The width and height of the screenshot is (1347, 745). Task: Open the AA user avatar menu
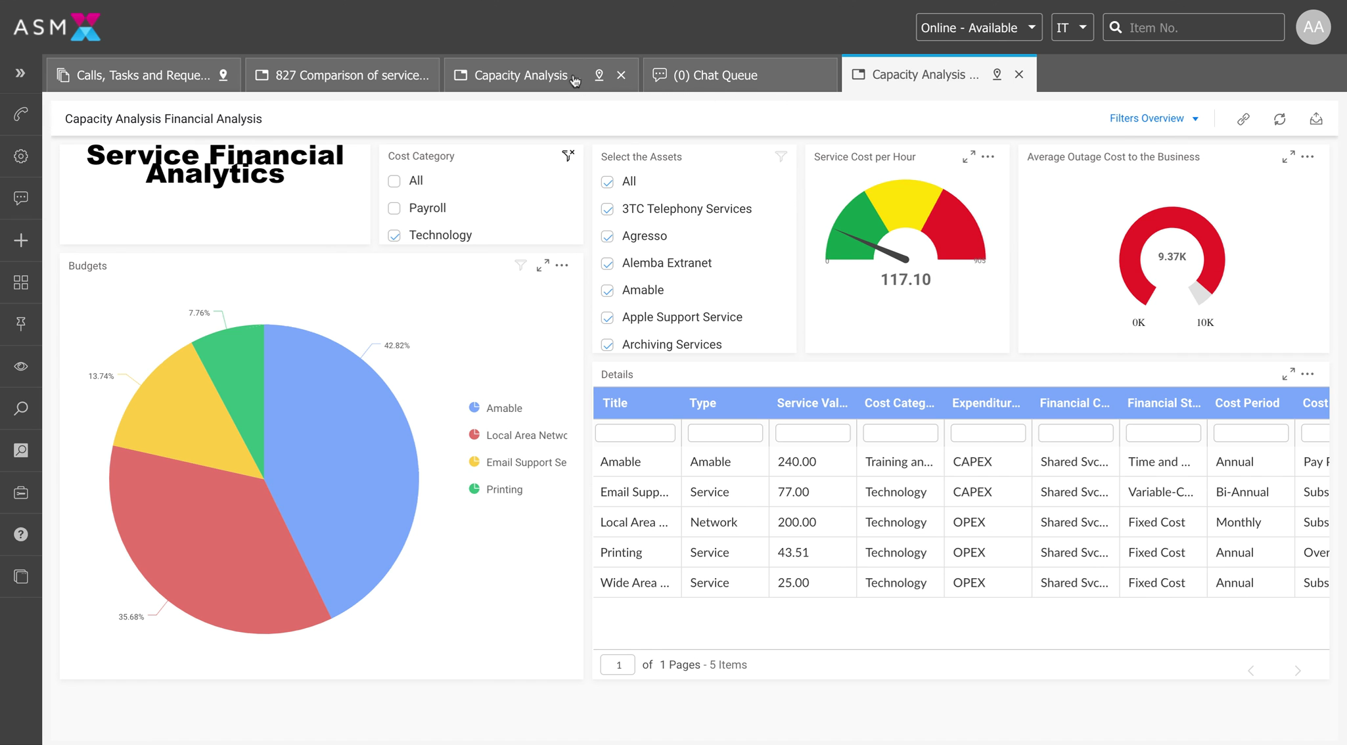[x=1313, y=27]
